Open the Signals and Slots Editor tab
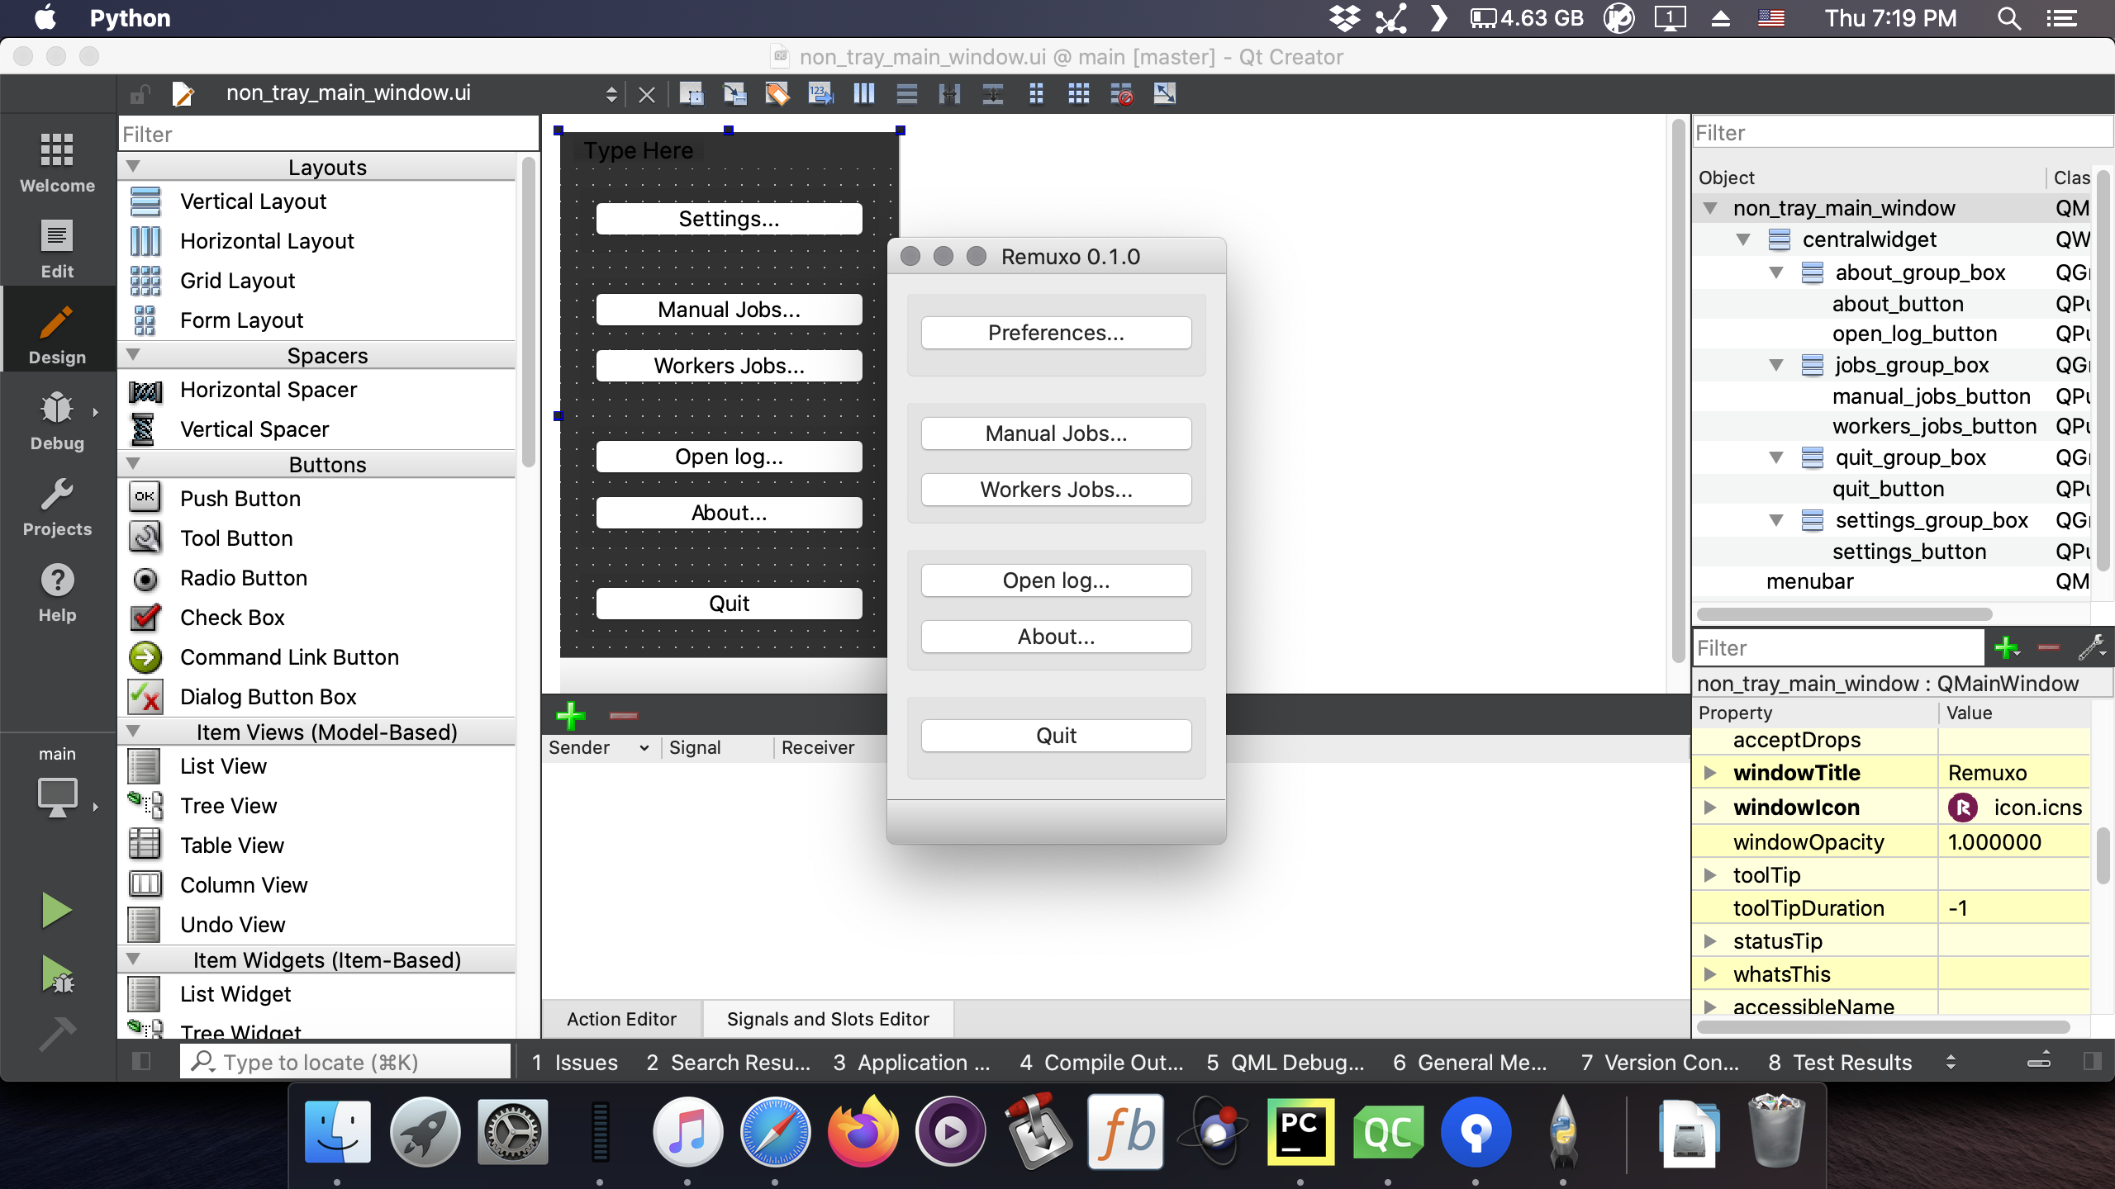Screen dimensions: 2115x1189 827,1018
